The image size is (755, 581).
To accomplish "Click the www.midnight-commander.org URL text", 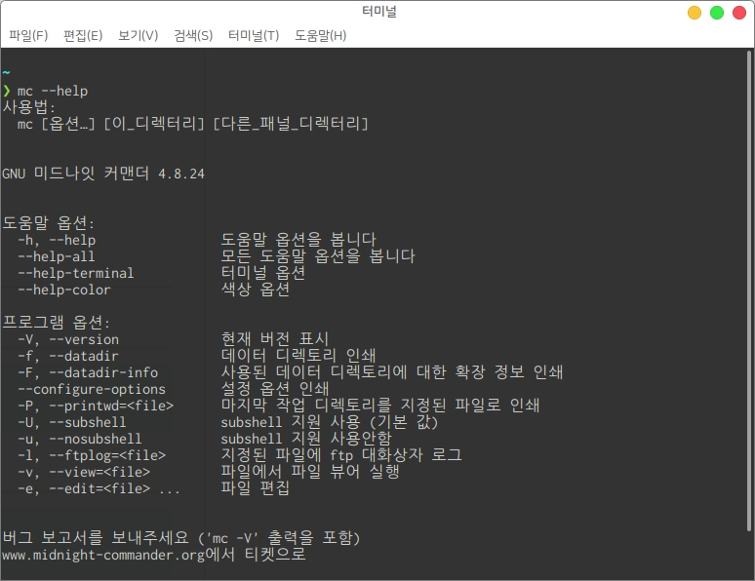I will (x=103, y=555).
